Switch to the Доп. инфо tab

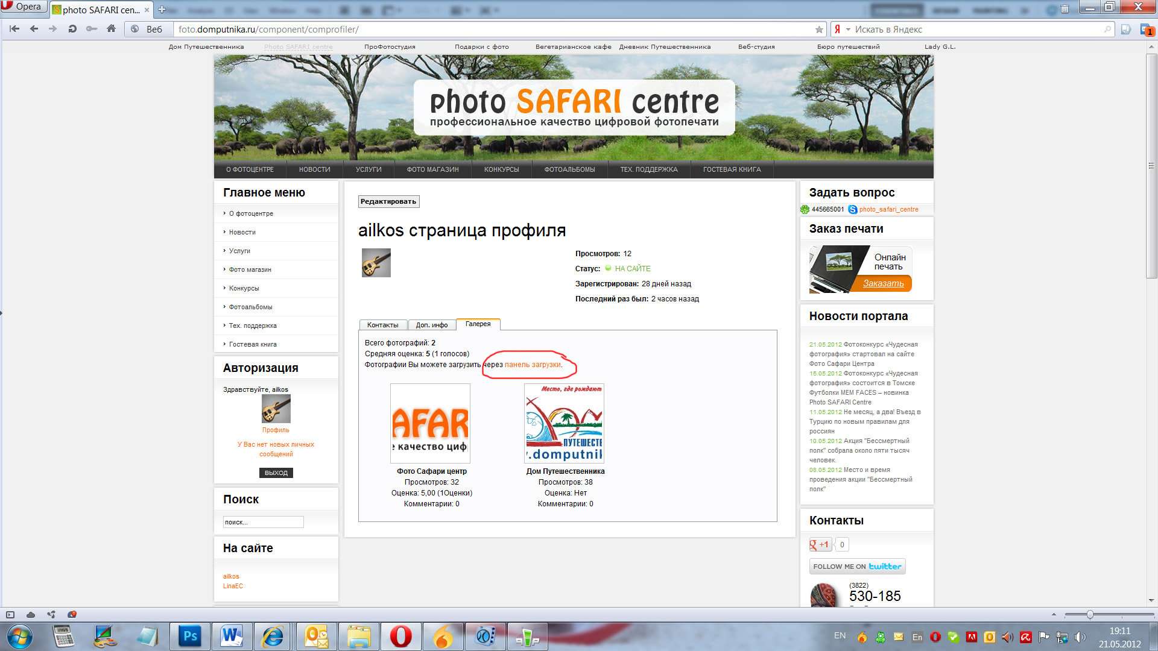tap(432, 325)
